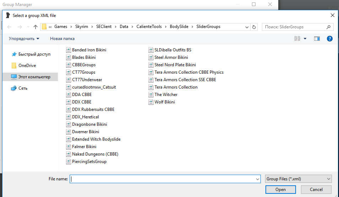Screen dimensions: 339x197
Task: Click the change view layout icon
Action: pos(297,39)
